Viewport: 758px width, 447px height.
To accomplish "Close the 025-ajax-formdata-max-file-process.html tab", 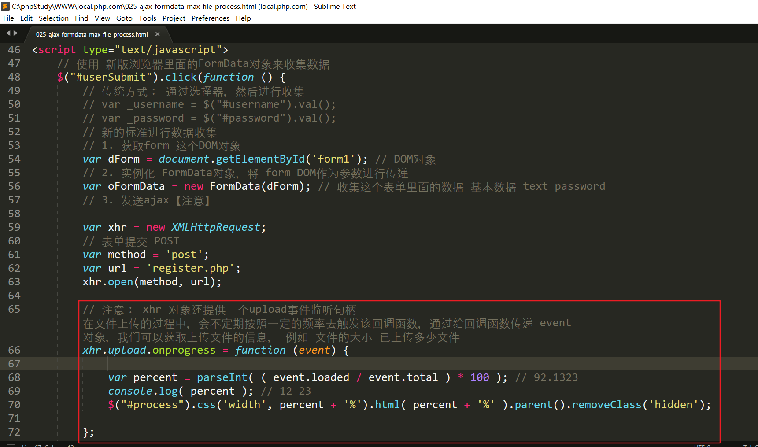I will (157, 34).
